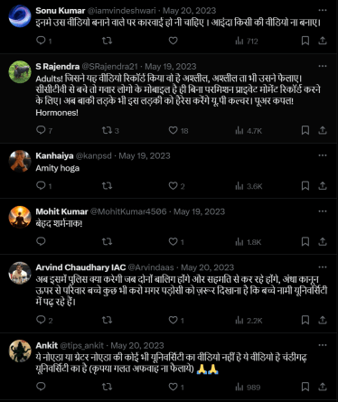
Task: Retweet S Rajendra's post
Action: 110,130
